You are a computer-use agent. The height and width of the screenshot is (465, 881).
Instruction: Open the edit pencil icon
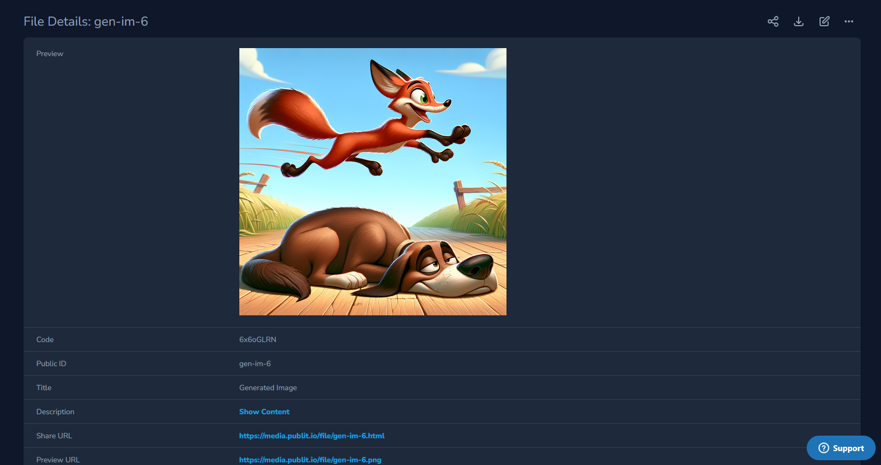coord(824,21)
